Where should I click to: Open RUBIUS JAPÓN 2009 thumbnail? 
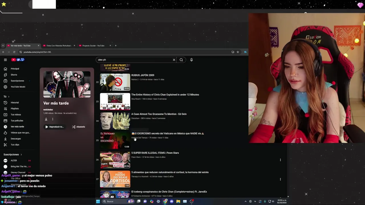115,82
